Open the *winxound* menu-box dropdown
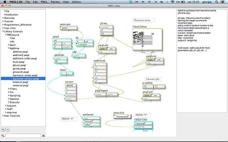Image resolution: width=228 pixels, height=142 pixels. (122, 116)
